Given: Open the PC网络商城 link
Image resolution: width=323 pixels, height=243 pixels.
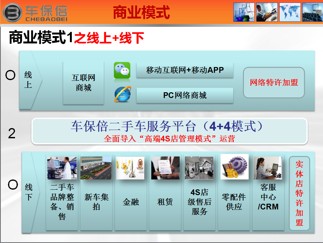Looking at the screenshot, I should [184, 95].
